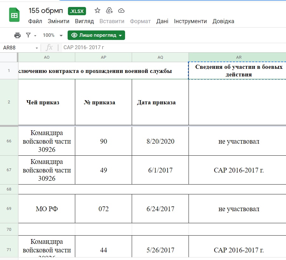This screenshot has width=286, height=260.
Task: Open the Довідка menu
Action: point(223,21)
